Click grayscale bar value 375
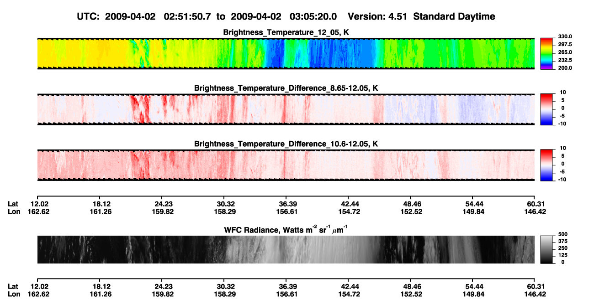 [562, 242]
